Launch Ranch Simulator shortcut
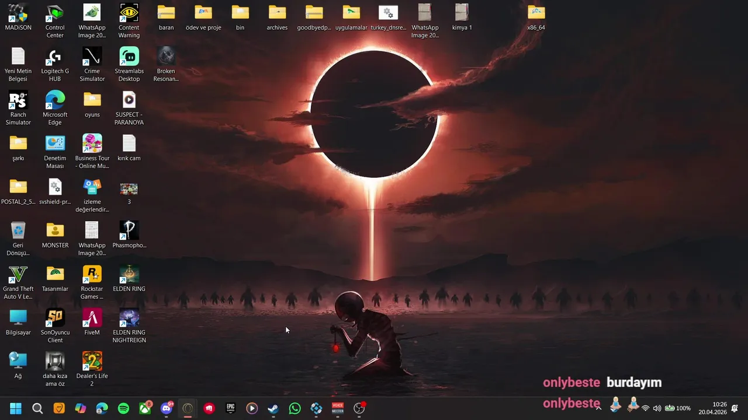This screenshot has width=748, height=420. click(x=18, y=109)
